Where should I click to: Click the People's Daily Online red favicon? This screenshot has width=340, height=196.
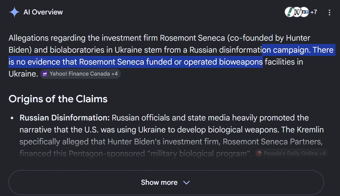click(x=258, y=154)
